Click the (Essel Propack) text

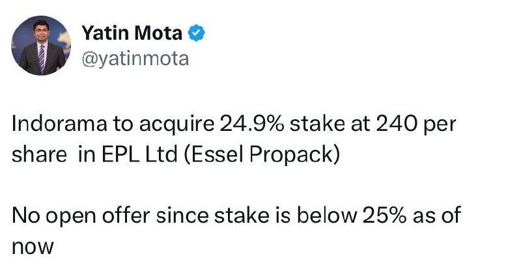(262, 156)
